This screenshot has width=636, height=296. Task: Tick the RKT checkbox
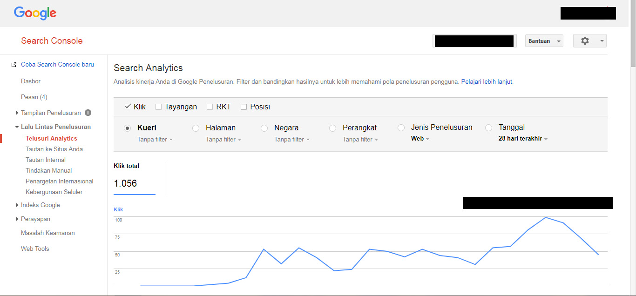(210, 107)
